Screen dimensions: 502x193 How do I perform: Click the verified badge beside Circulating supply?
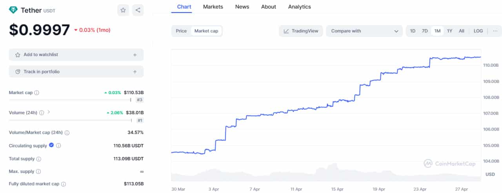pos(51,145)
